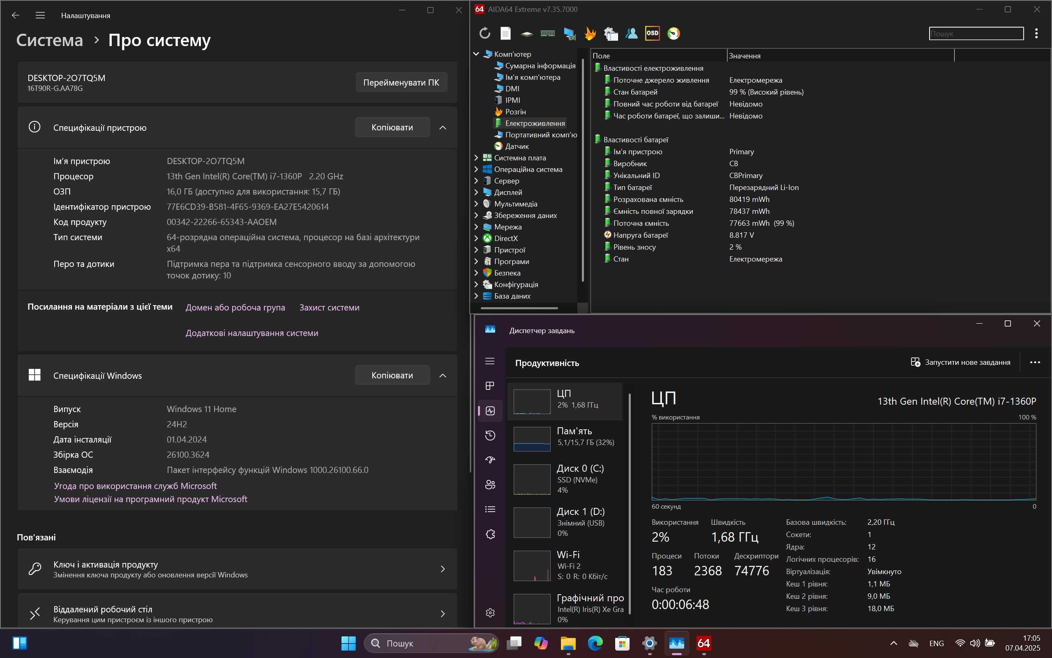Expand the Мультимедіа tree node

click(476, 204)
